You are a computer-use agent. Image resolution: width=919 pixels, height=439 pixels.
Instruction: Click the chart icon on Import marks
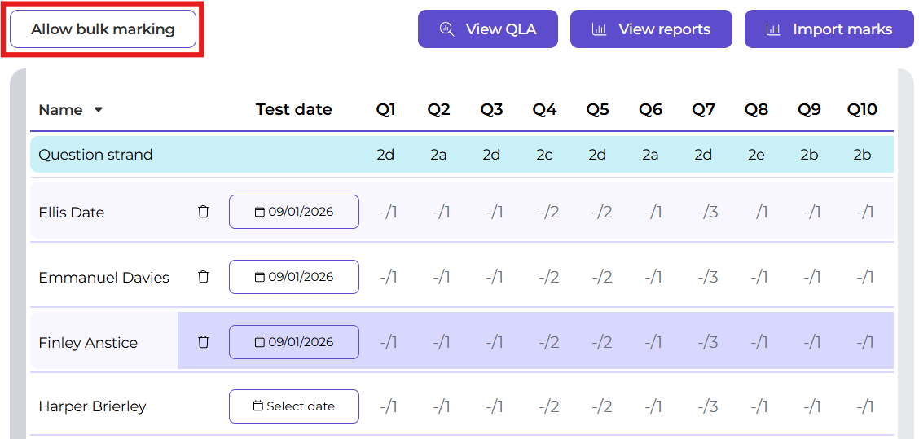click(773, 29)
